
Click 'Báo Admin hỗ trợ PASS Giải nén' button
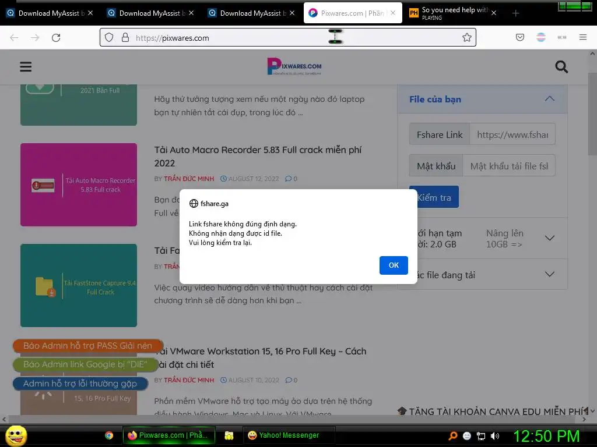(88, 346)
